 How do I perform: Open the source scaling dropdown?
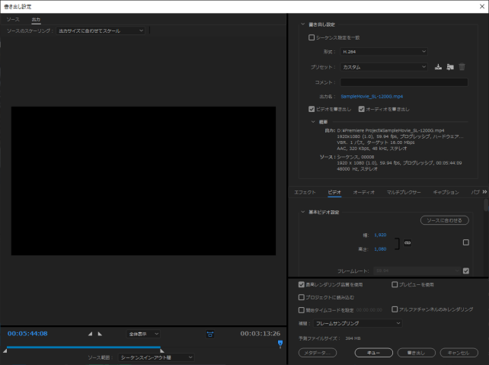101,30
